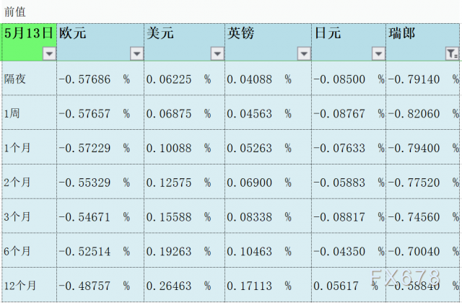The width and height of the screenshot is (462, 303).
Task: Click the cell with value -0.70040
Action: (422, 250)
